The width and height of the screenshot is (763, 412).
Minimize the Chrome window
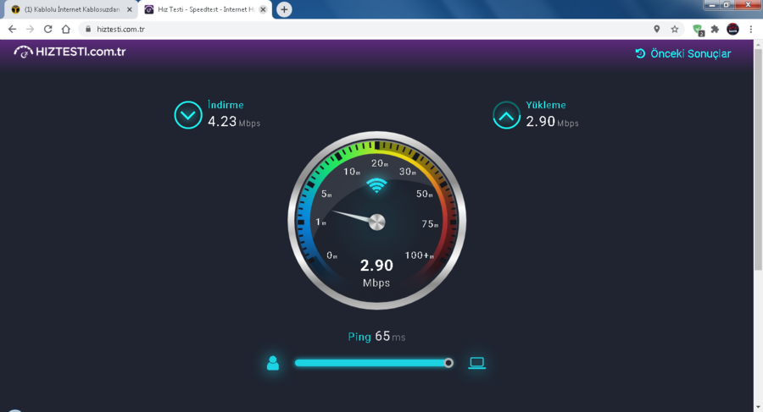712,5
